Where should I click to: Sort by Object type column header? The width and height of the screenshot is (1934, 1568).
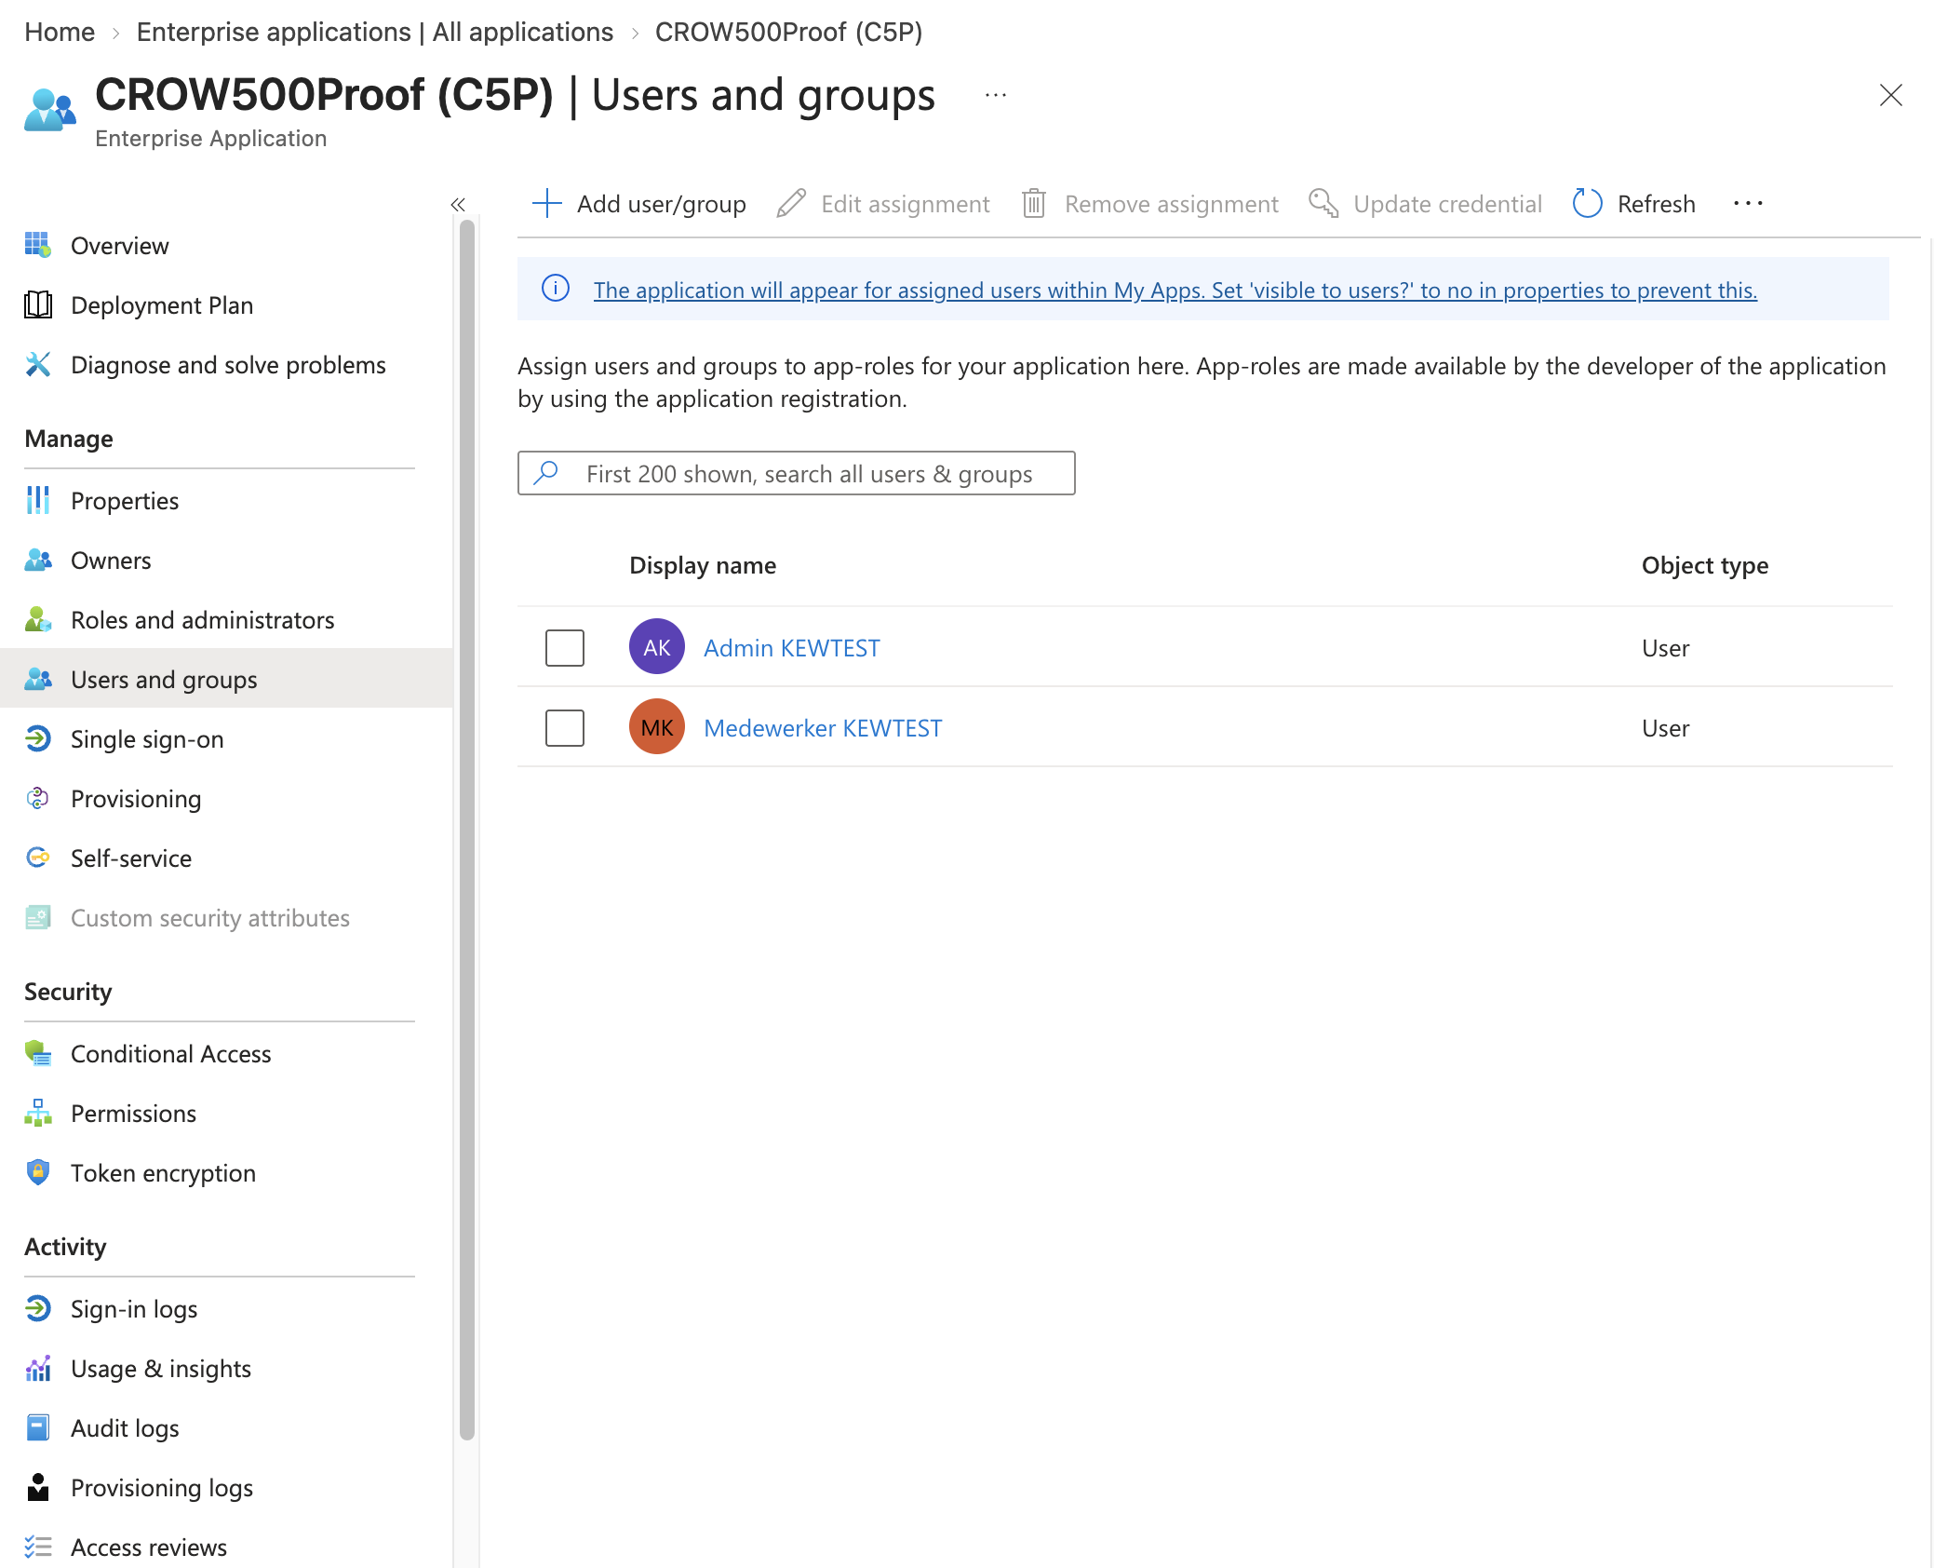pyautogui.click(x=1705, y=565)
